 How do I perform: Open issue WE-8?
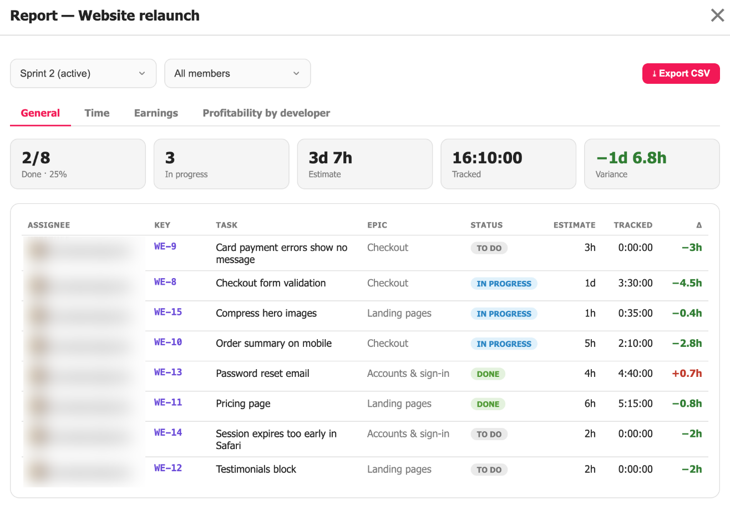coord(165,281)
